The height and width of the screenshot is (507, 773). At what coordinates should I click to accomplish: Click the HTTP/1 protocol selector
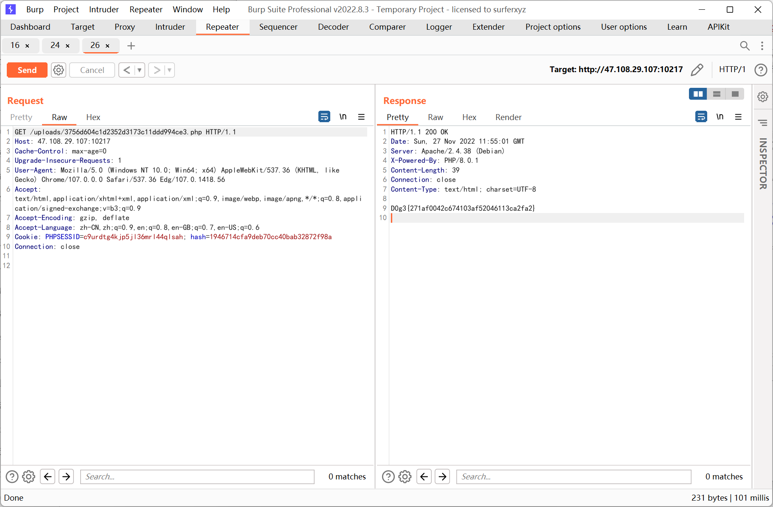coord(732,70)
